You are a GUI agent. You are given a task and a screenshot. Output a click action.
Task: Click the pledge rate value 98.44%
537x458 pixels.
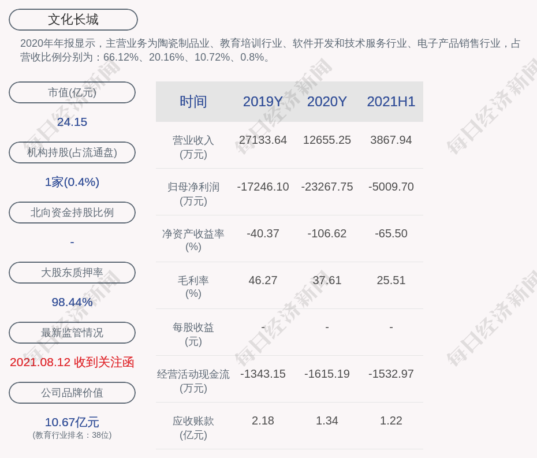[72, 302]
